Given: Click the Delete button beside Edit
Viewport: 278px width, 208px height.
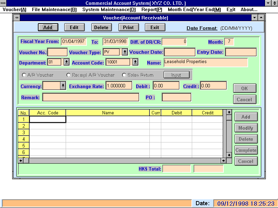Looking at the screenshot, I should point(101,27).
